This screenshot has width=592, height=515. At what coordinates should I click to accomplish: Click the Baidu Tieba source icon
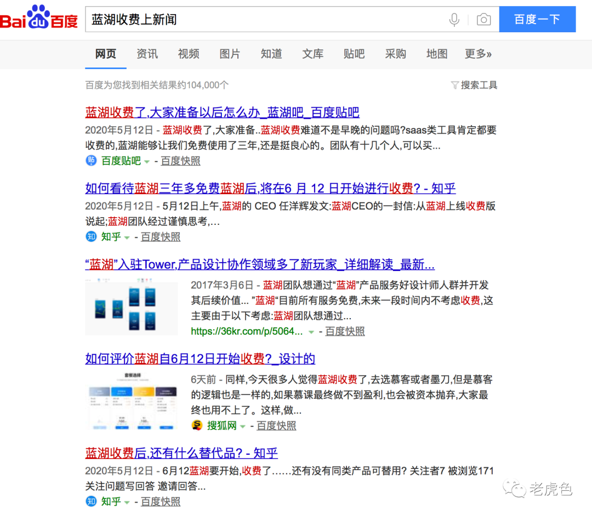click(91, 161)
